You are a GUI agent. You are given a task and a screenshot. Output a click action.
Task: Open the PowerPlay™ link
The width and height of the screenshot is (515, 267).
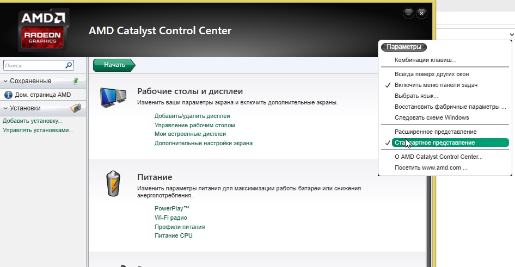[x=171, y=208]
